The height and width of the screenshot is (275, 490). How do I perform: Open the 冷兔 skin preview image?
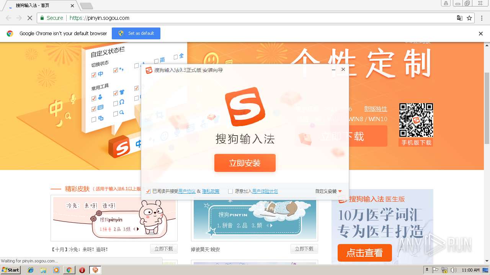[114, 218]
